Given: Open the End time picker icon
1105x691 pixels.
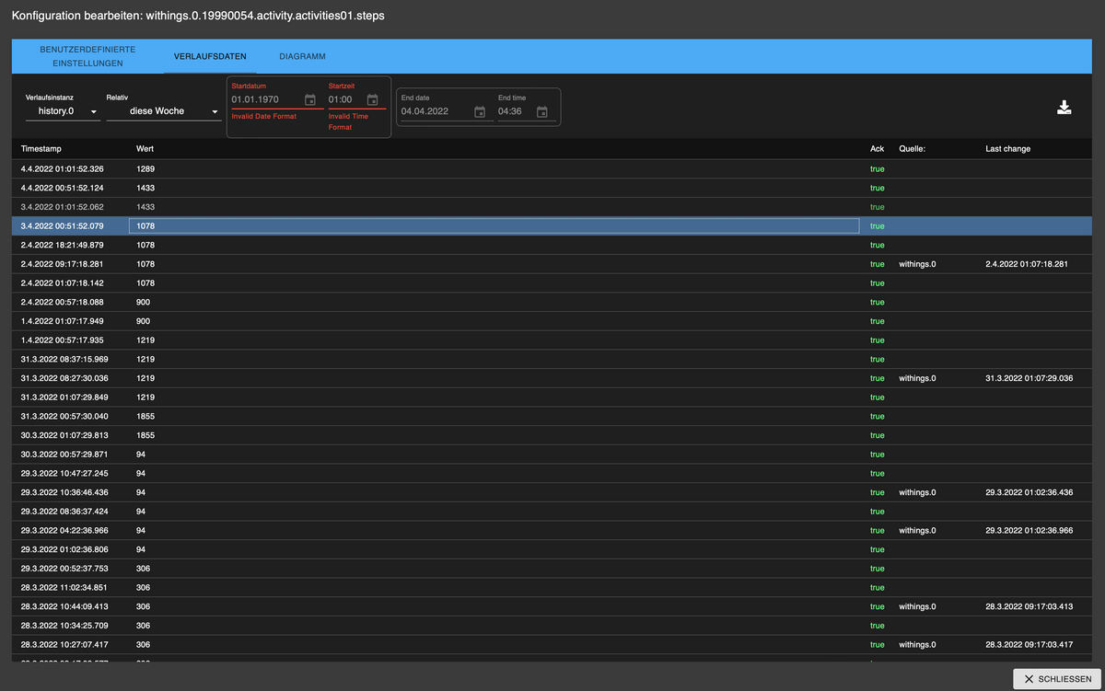Looking at the screenshot, I should [x=542, y=111].
